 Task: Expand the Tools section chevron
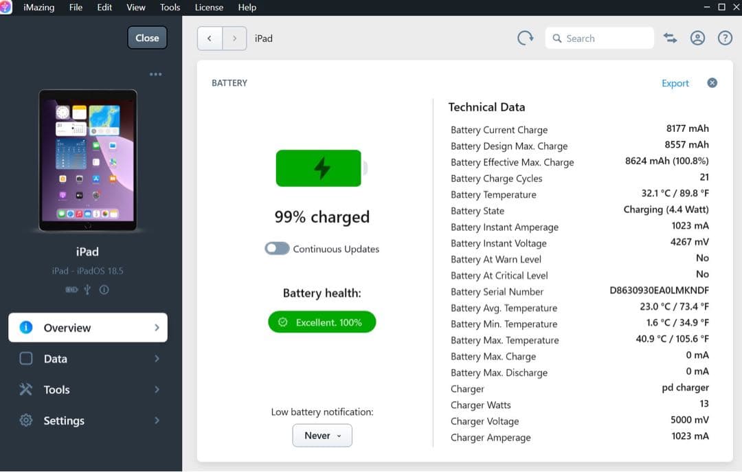pyautogui.click(x=157, y=389)
